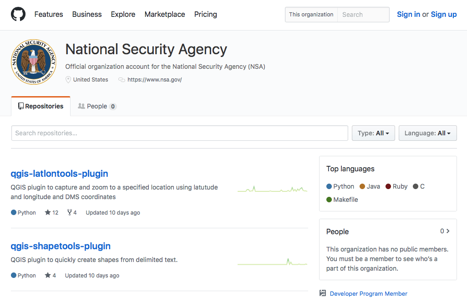
Task: Click the Search repositories input field
Action: click(180, 133)
